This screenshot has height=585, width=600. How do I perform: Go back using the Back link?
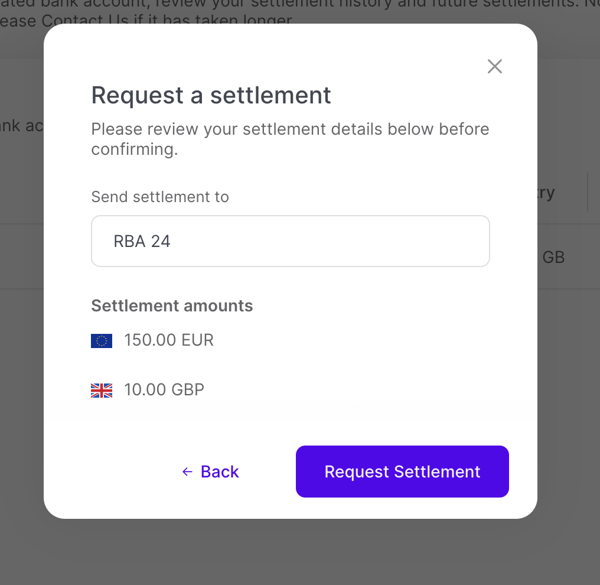219,472
